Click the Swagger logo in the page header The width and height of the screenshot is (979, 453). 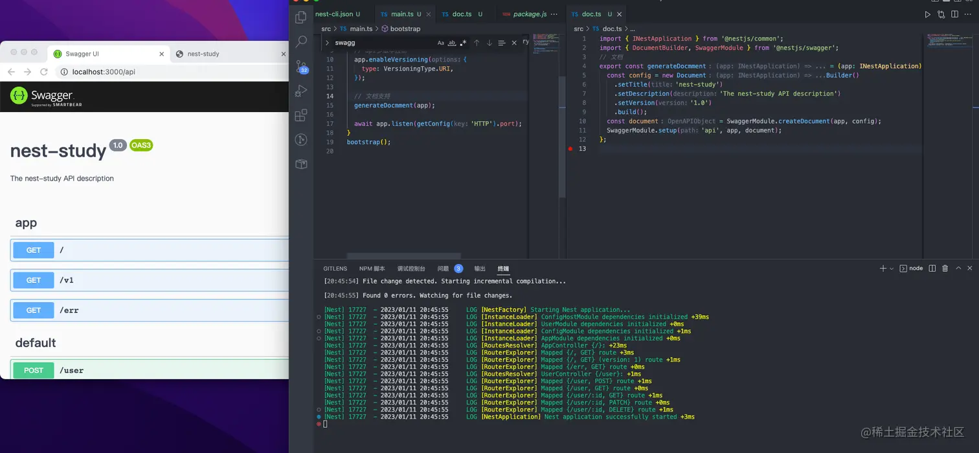click(46, 96)
